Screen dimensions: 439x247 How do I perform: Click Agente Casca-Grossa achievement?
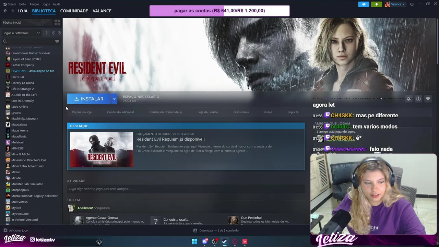[x=102, y=217]
